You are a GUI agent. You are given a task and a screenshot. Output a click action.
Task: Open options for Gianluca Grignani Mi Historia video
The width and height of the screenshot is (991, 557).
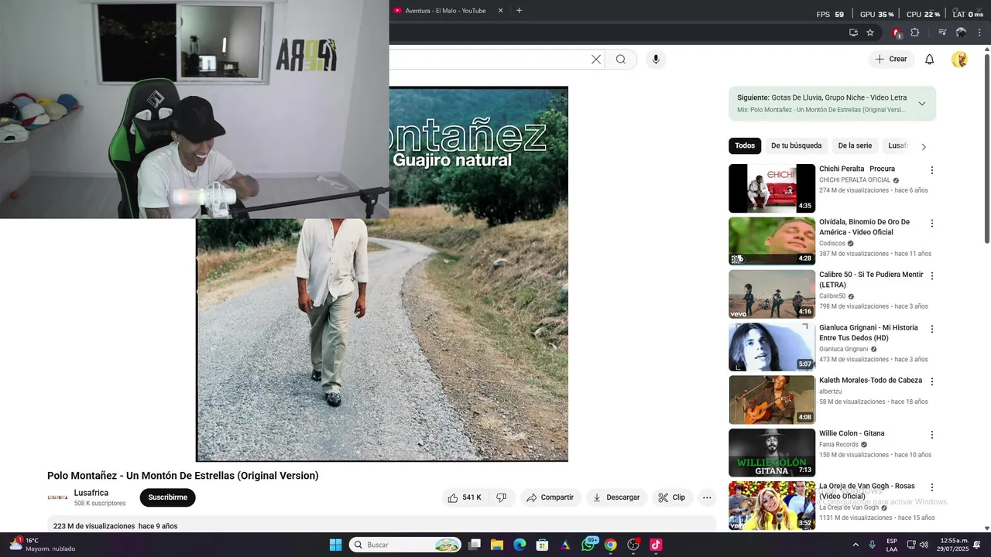932,329
